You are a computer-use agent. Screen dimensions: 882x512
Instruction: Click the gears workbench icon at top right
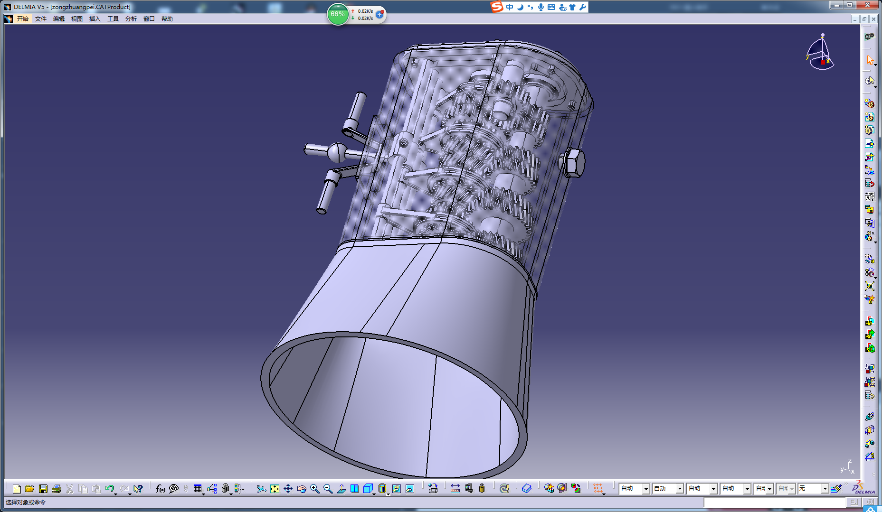[869, 37]
